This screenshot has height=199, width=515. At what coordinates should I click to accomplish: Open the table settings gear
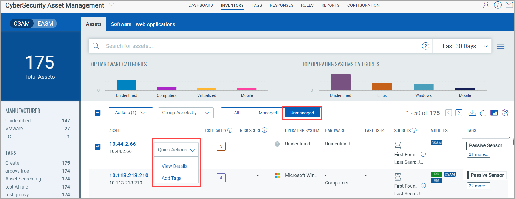coord(505,113)
